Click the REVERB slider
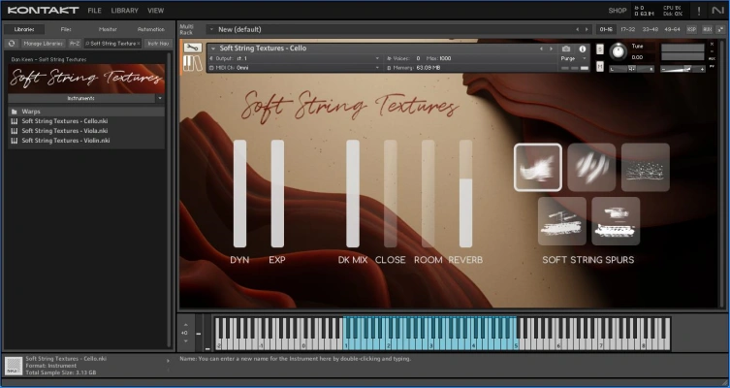The image size is (730, 388). 465,194
